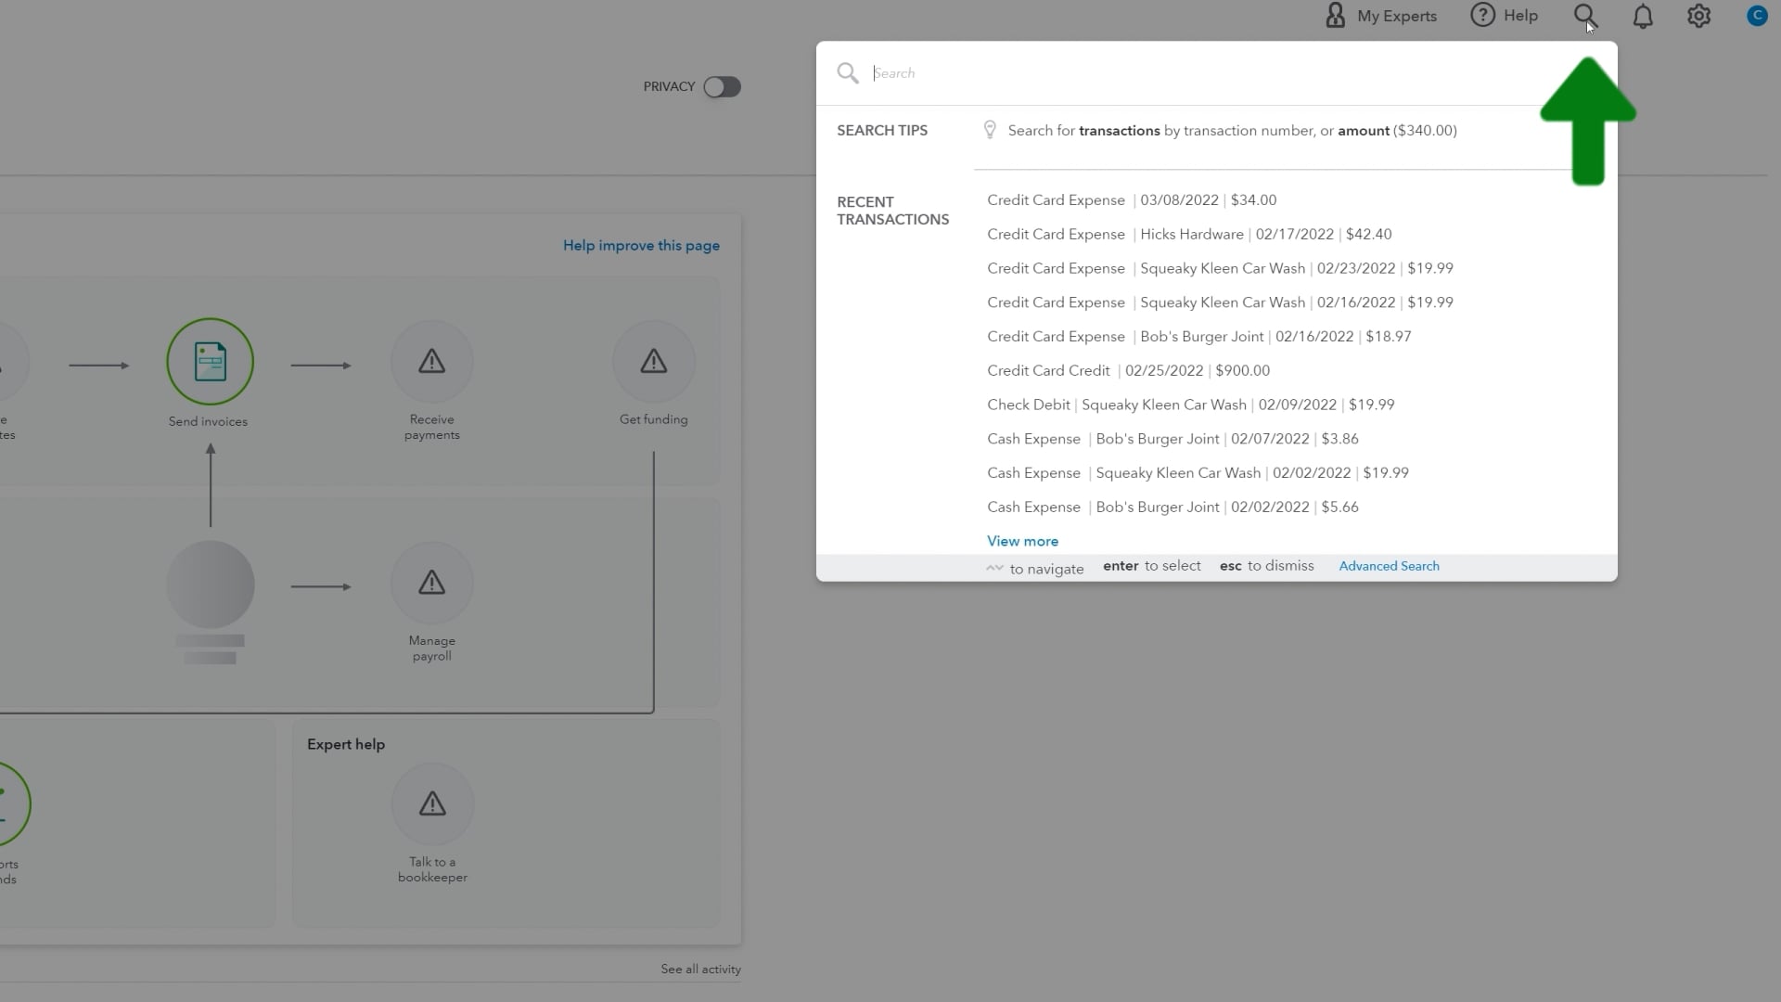Click Credit Card Credit 02/25/2022 transaction

click(x=1128, y=369)
